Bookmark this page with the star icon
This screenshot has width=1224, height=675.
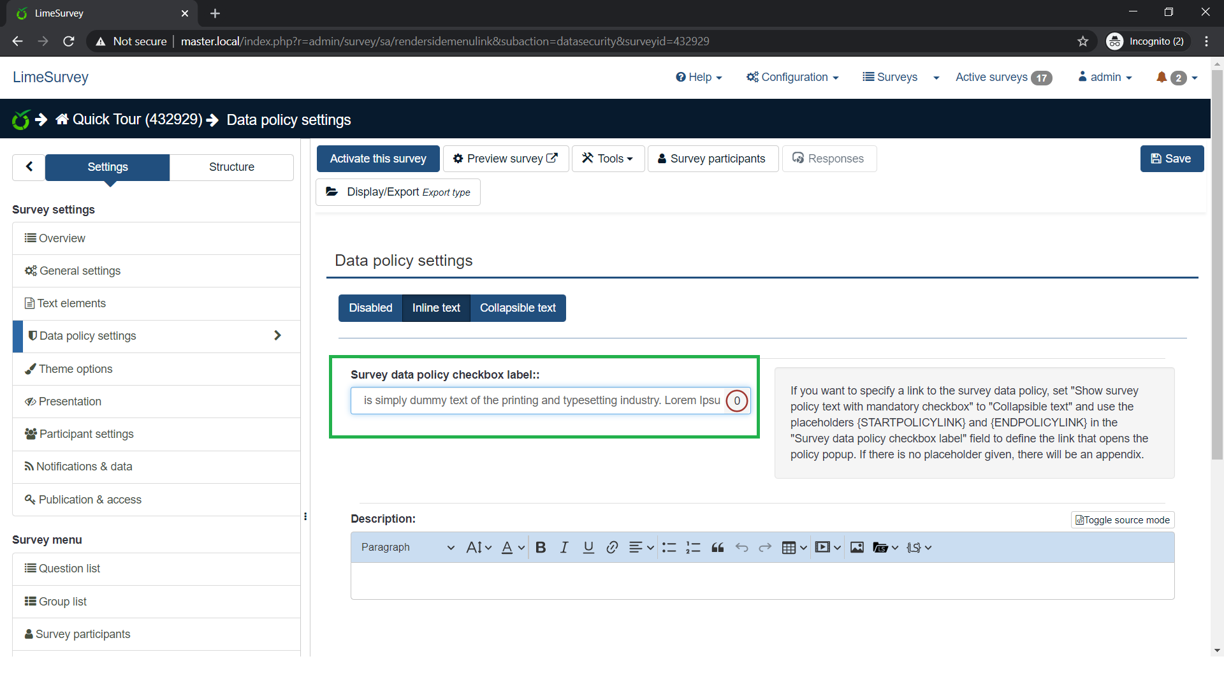[x=1082, y=41]
